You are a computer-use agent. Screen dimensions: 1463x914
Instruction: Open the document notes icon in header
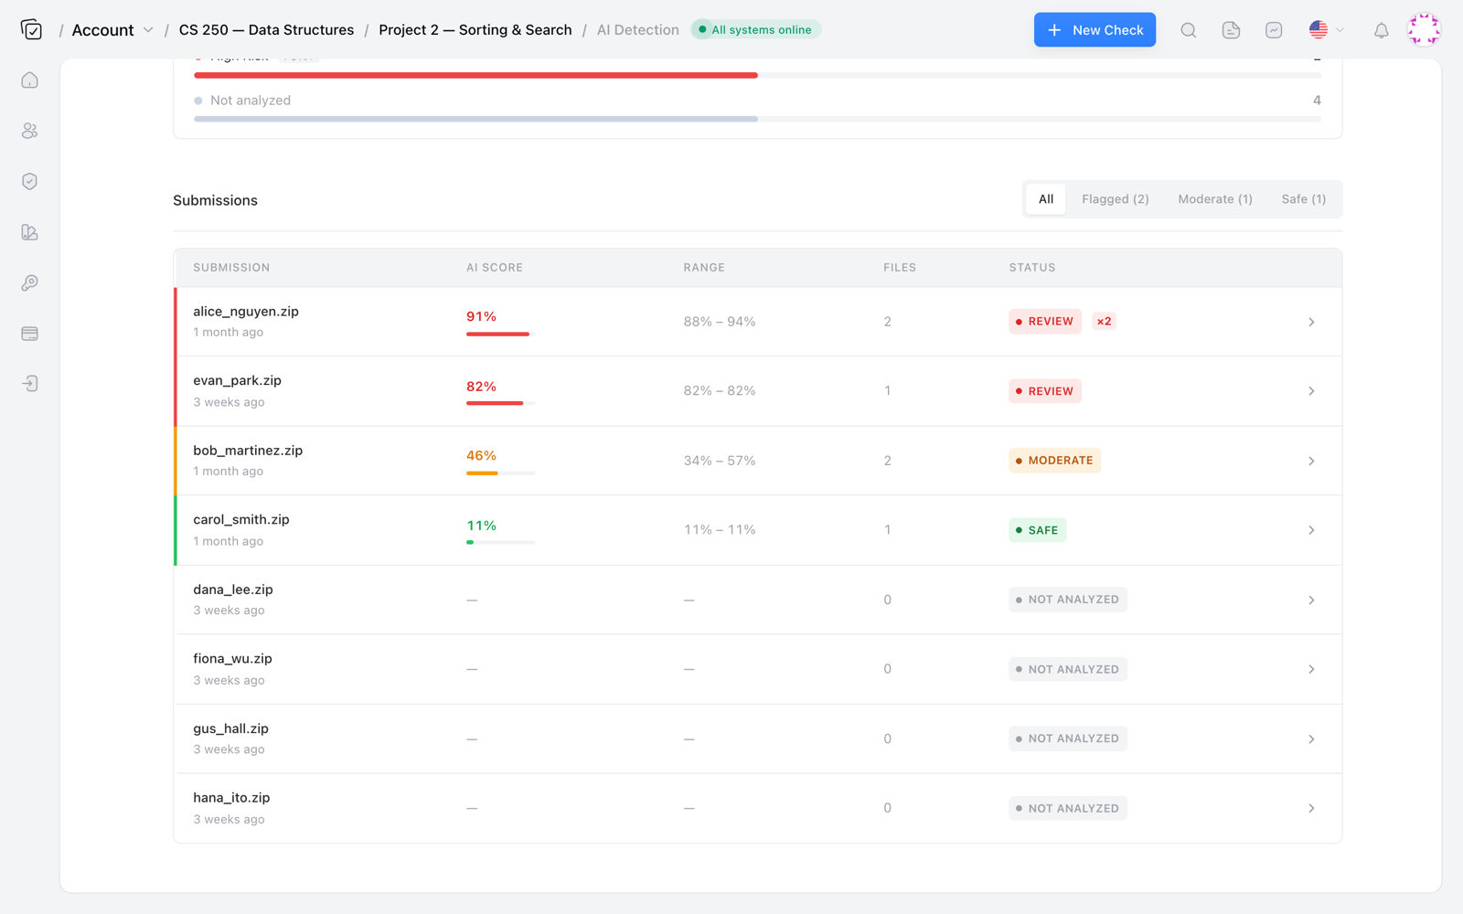1231,30
